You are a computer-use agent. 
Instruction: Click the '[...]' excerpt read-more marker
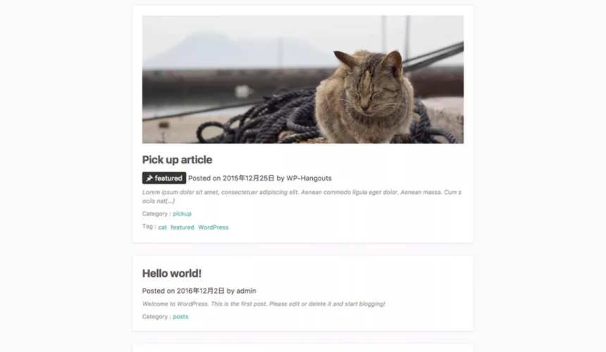click(x=168, y=201)
